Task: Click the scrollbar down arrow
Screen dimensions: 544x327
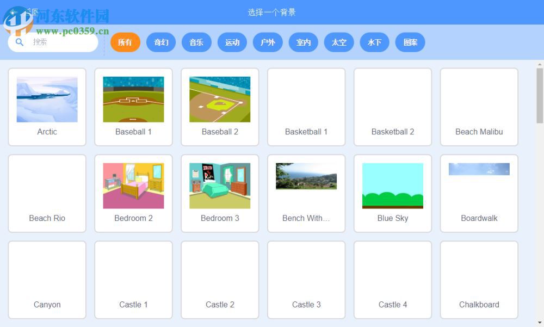Action: pyautogui.click(x=540, y=323)
